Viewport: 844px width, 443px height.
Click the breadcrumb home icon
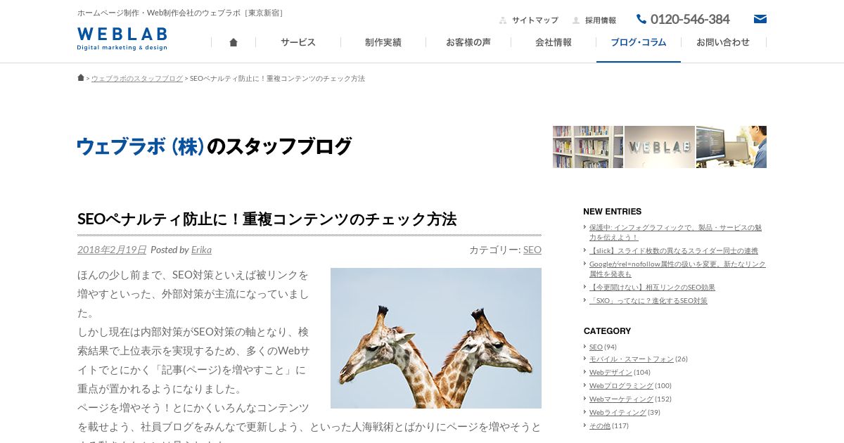tap(81, 77)
